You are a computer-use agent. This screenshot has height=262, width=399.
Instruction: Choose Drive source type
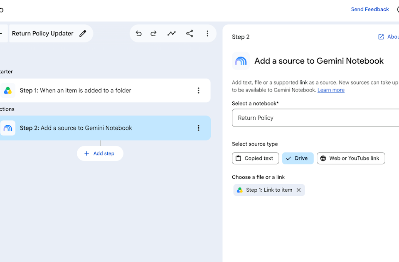click(x=298, y=158)
